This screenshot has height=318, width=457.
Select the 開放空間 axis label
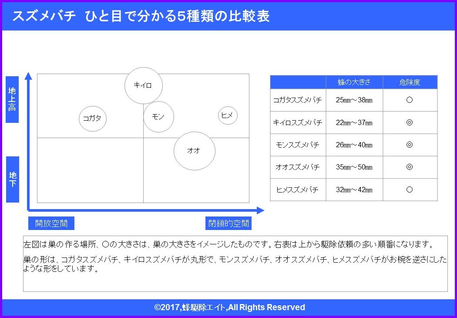(51, 223)
